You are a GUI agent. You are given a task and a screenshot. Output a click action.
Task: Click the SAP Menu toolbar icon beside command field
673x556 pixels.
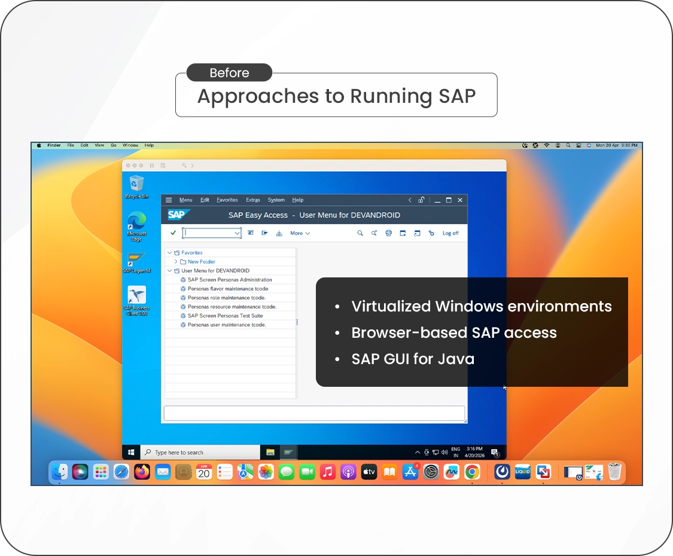click(x=251, y=233)
